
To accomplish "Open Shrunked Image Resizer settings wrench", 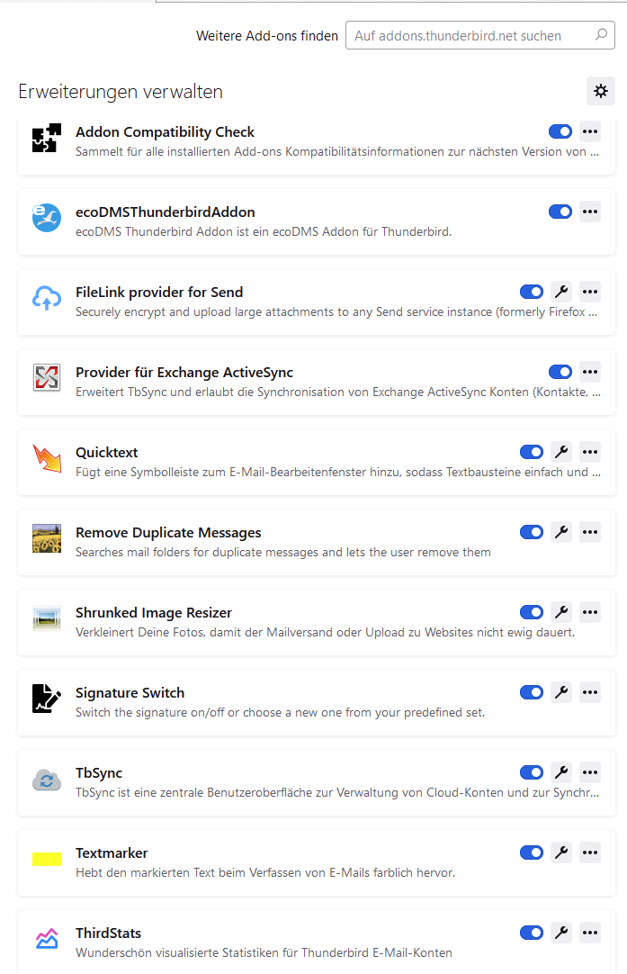I will tap(561, 612).
